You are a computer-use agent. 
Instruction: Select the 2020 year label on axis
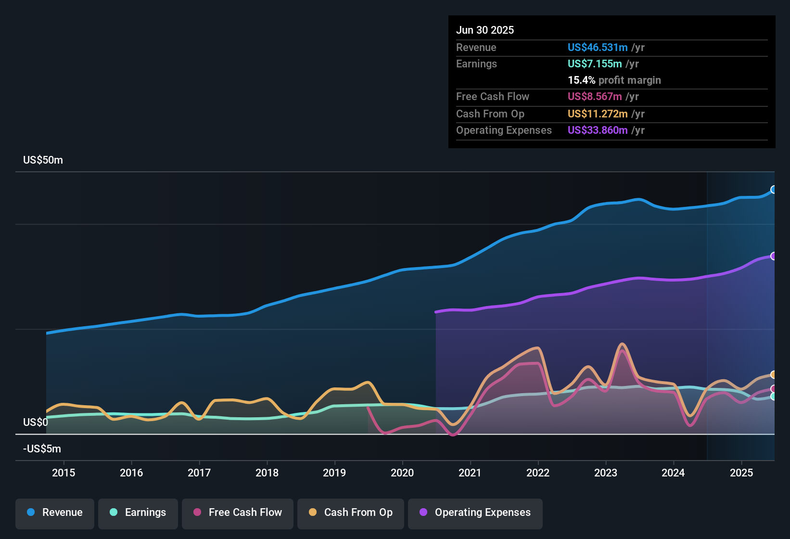click(x=403, y=473)
